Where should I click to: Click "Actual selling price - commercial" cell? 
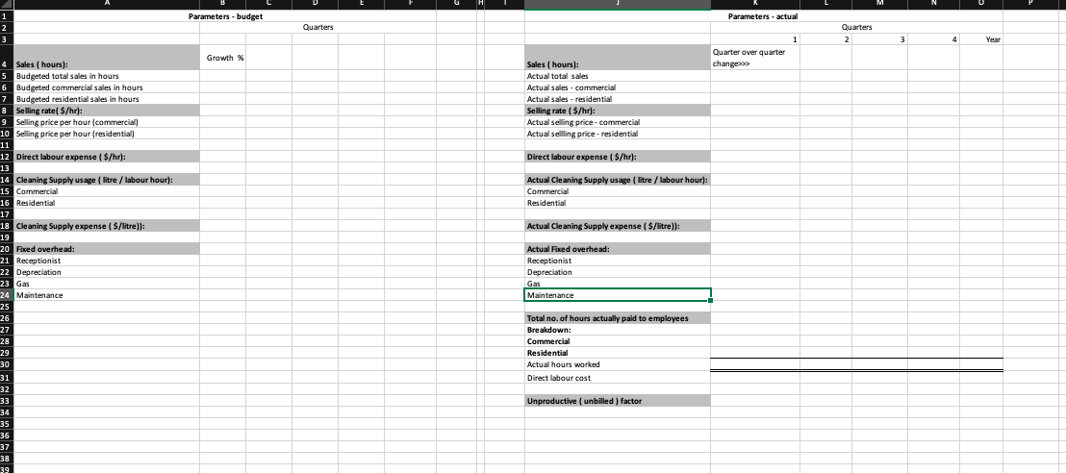[x=618, y=122]
